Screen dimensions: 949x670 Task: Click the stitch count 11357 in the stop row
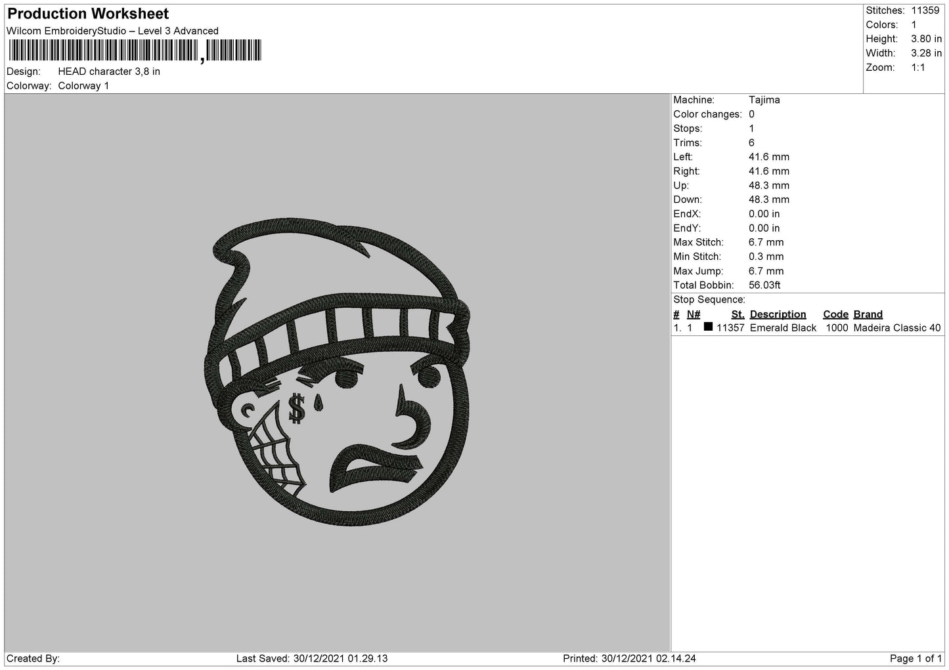click(730, 328)
